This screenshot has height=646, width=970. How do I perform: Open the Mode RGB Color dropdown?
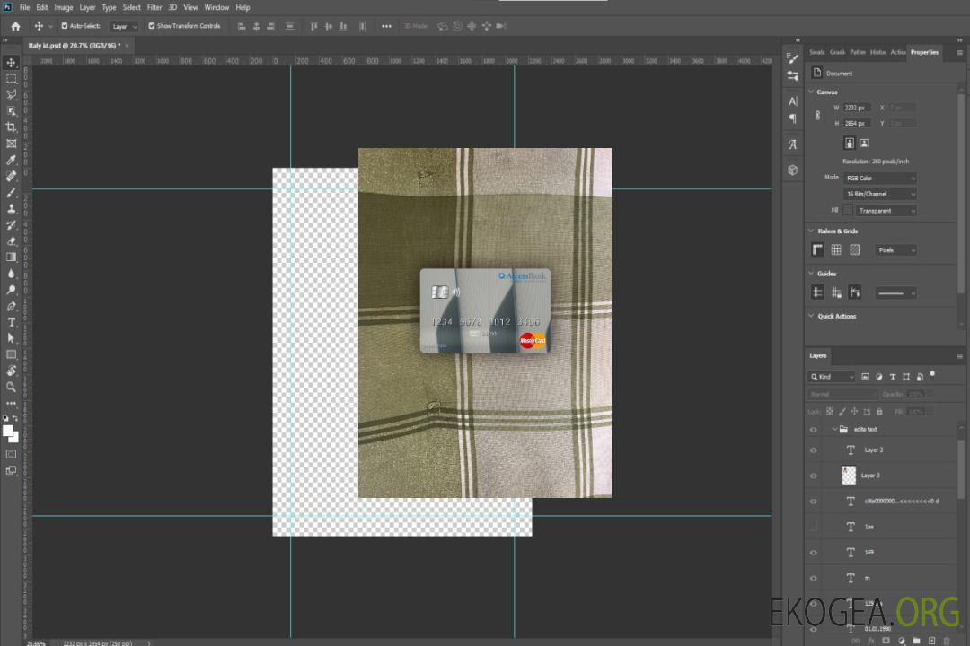coord(879,178)
